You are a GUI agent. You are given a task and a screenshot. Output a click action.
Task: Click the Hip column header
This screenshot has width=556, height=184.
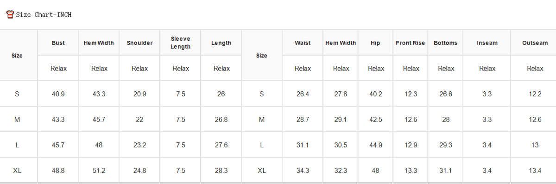point(375,43)
